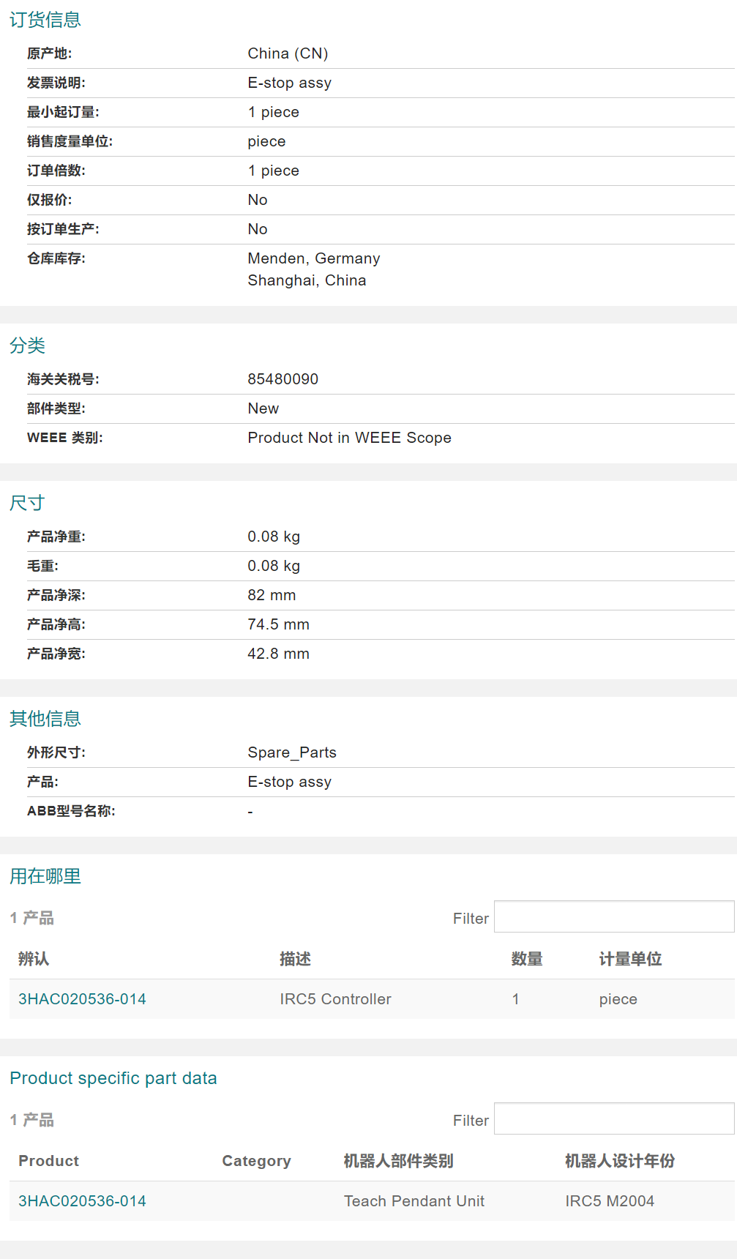This screenshot has height=1259, width=737.
Task: Click the 分类 section heading
Action: 28,345
